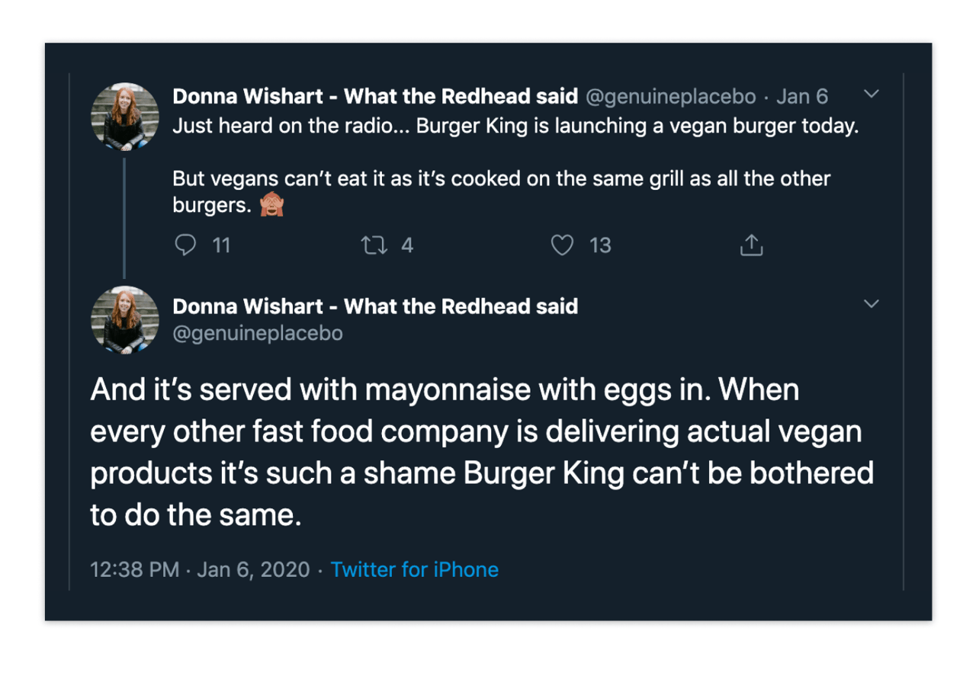Click the see-no-evil monkey emoji
The height and width of the screenshot is (673, 976).
click(271, 206)
